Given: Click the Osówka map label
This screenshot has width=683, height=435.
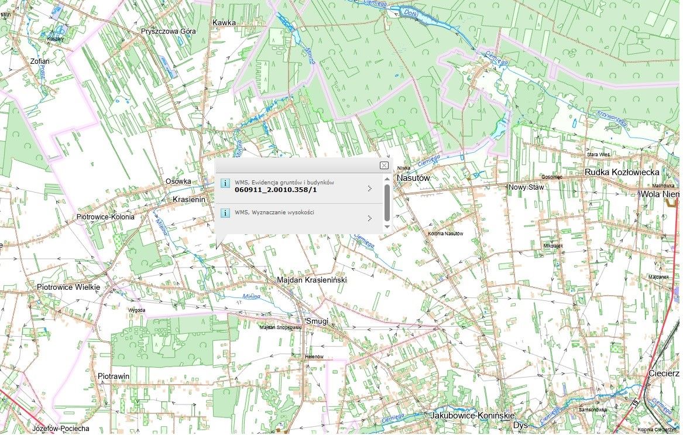Looking at the screenshot, I should click(178, 181).
